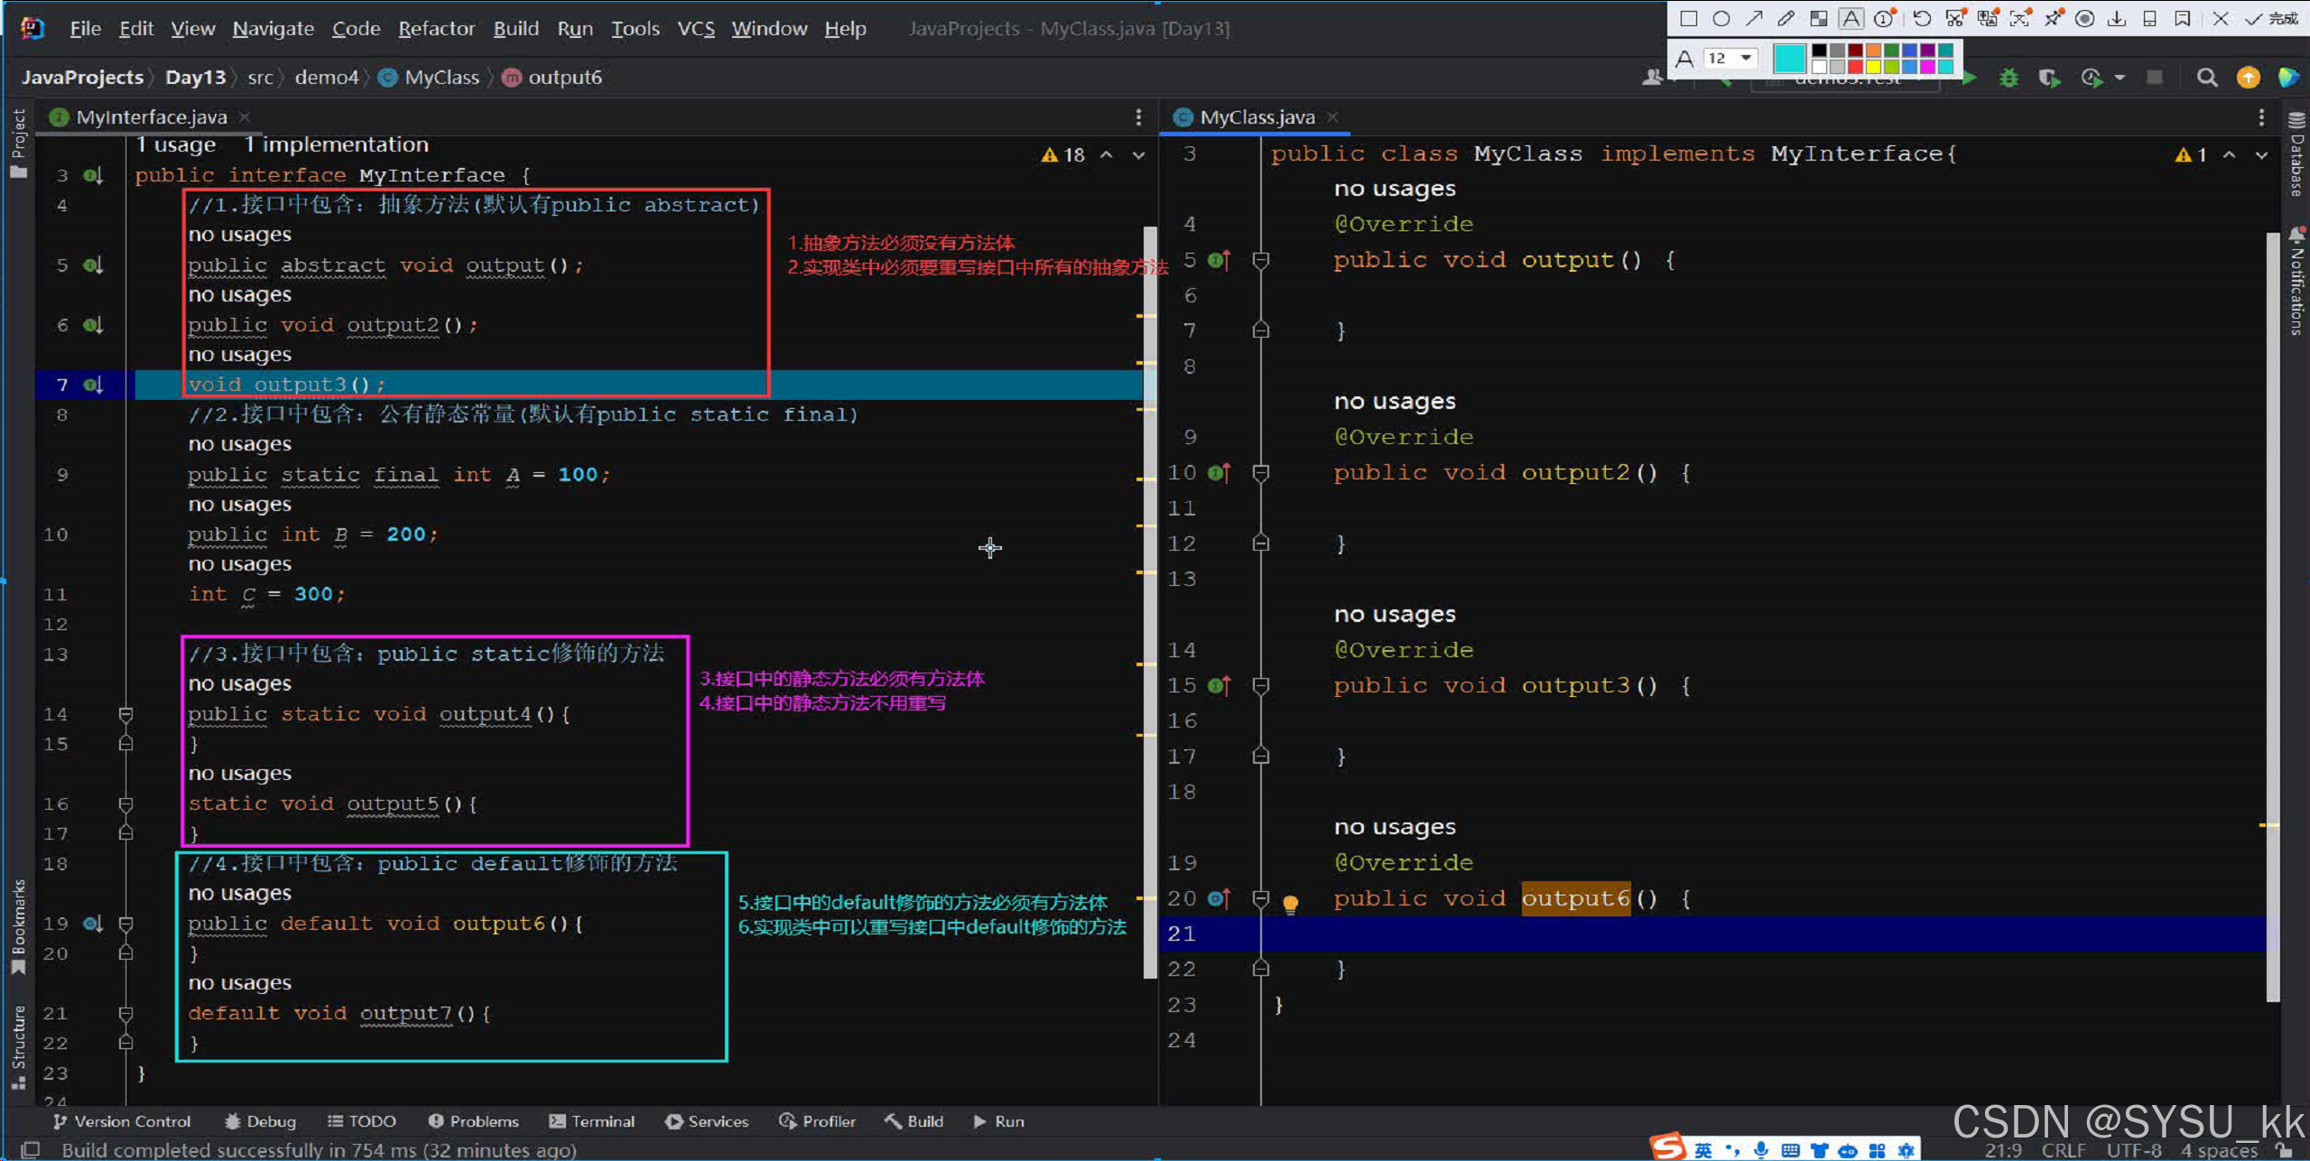Open the Refactor menu
Screen dimensions: 2310x1161
click(436, 29)
